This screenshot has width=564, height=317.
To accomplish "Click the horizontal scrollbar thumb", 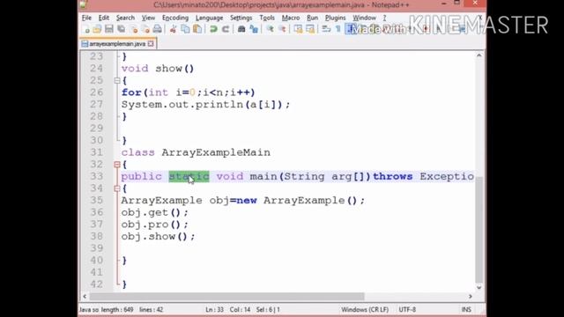I will tap(226, 297).
